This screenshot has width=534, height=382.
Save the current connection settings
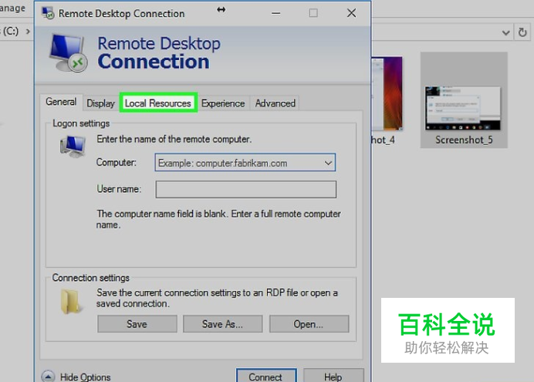point(137,324)
